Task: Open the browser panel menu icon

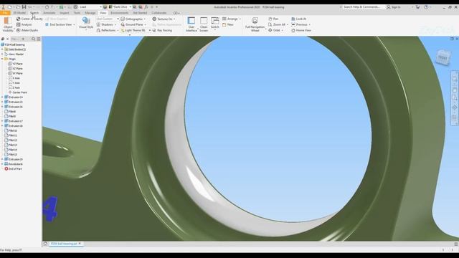Action: click(x=39, y=39)
